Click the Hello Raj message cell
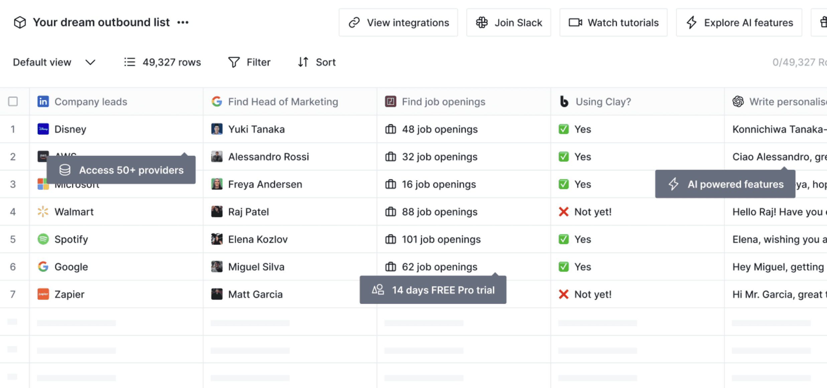Viewport: 827px width, 388px height. (x=776, y=212)
